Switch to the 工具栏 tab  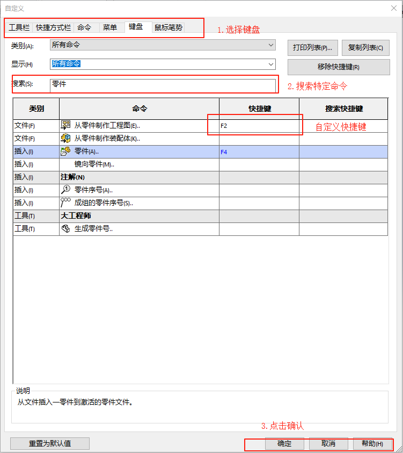[x=19, y=27]
